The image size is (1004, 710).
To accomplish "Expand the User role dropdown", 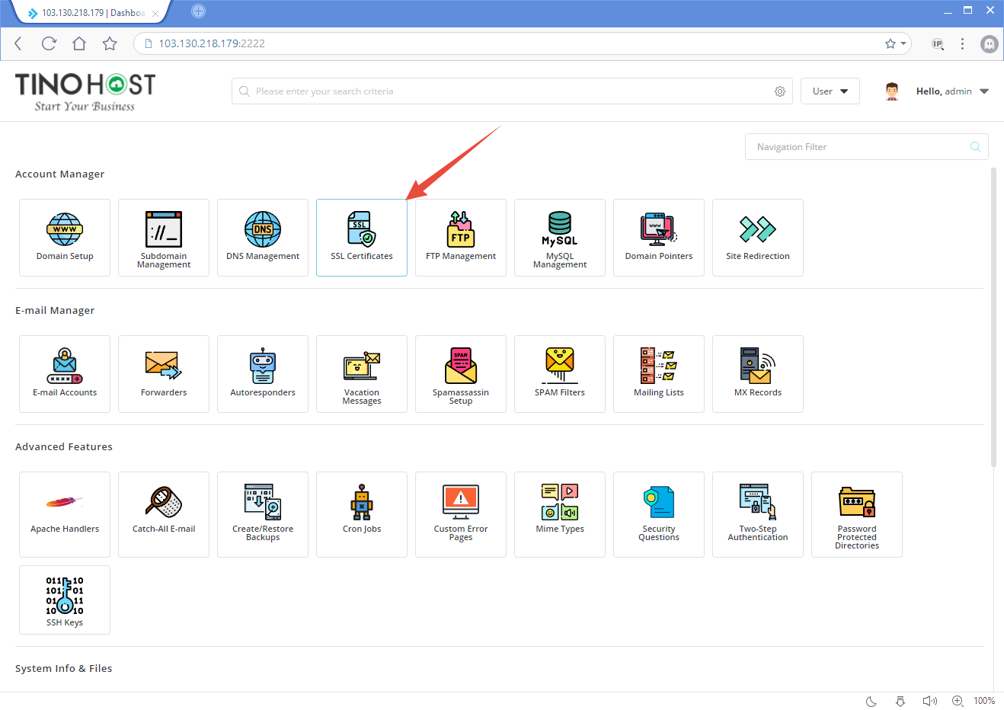I will pyautogui.click(x=830, y=91).
